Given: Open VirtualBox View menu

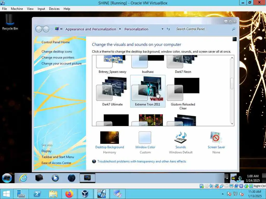Looking at the screenshot, I should (30, 9).
